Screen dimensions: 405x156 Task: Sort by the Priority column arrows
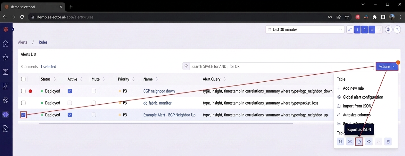pyautogui.click(x=133, y=79)
